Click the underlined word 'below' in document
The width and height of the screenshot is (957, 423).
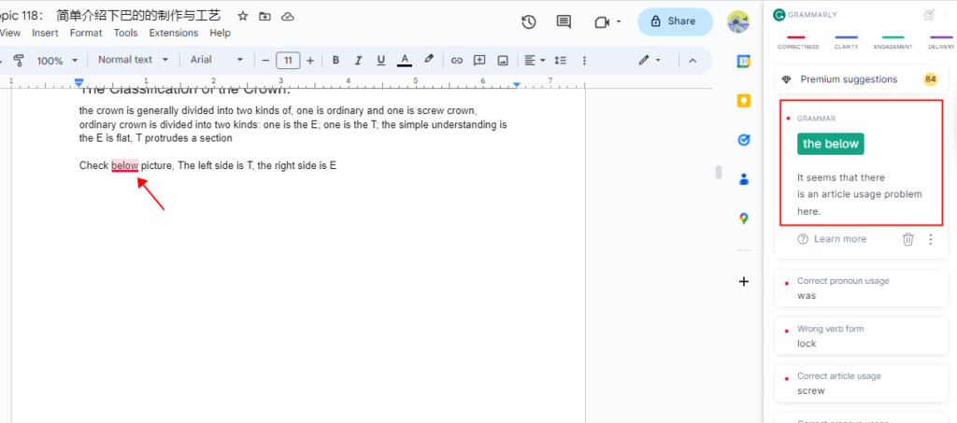pyautogui.click(x=124, y=165)
